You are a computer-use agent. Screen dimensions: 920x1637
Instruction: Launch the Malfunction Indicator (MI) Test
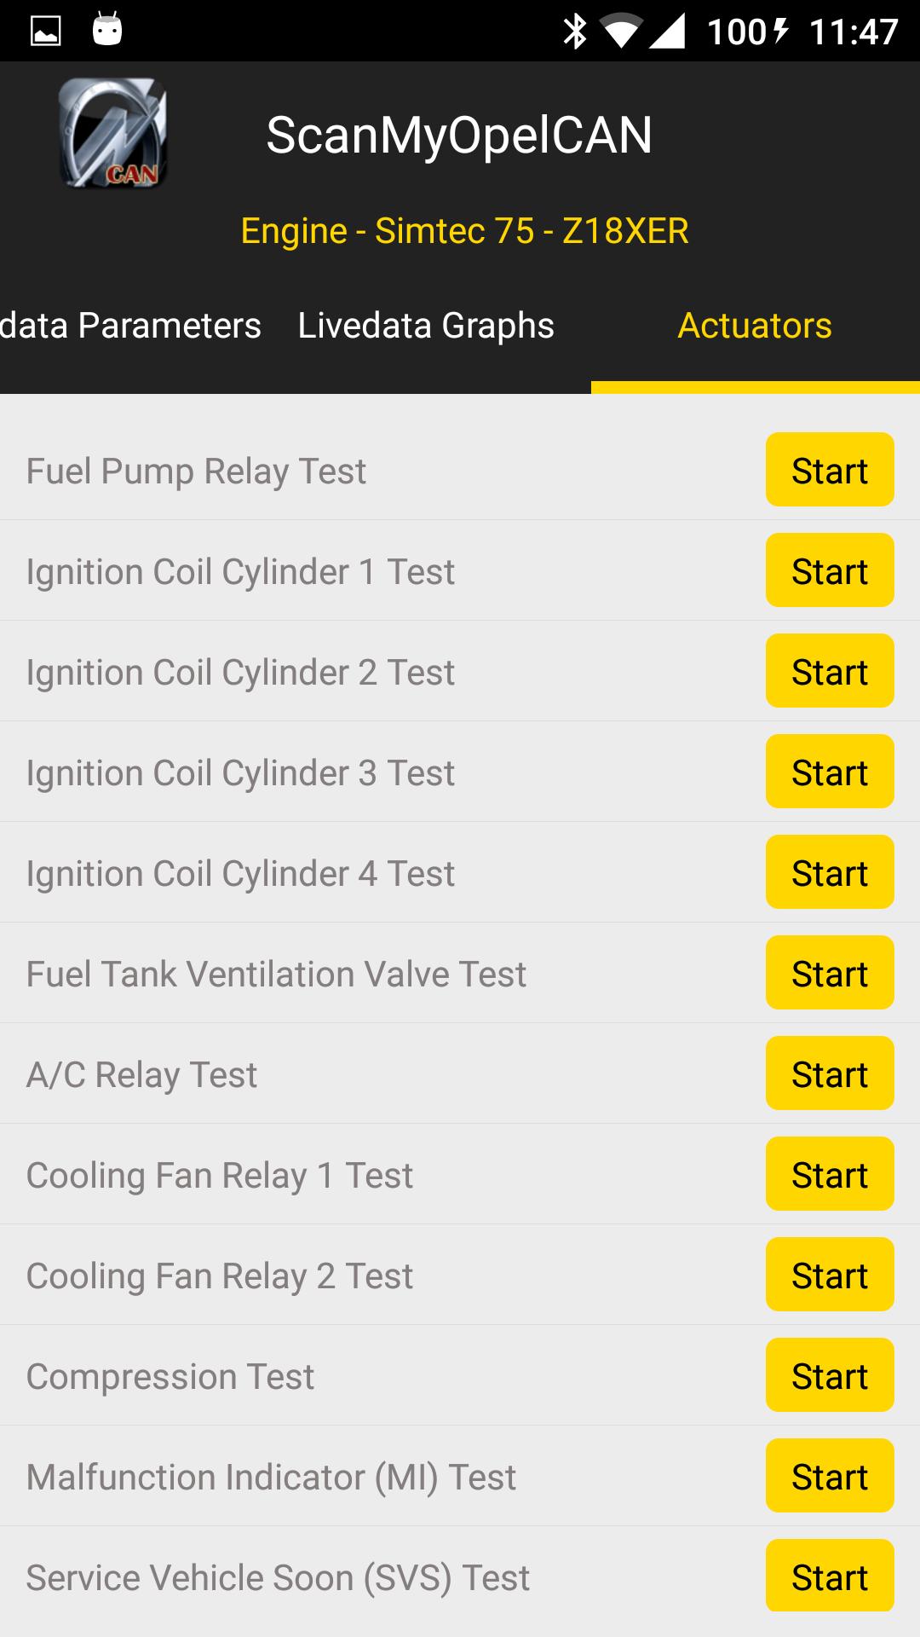[x=829, y=1476]
